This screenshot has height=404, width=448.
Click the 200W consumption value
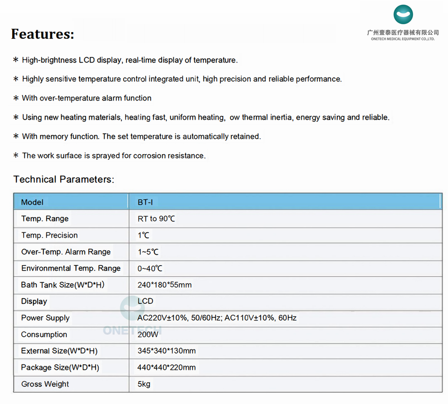tap(148, 334)
